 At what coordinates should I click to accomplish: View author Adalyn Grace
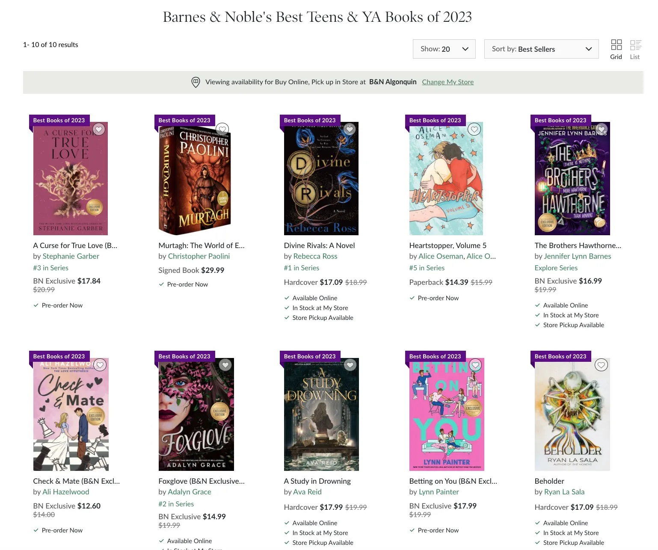[190, 492]
